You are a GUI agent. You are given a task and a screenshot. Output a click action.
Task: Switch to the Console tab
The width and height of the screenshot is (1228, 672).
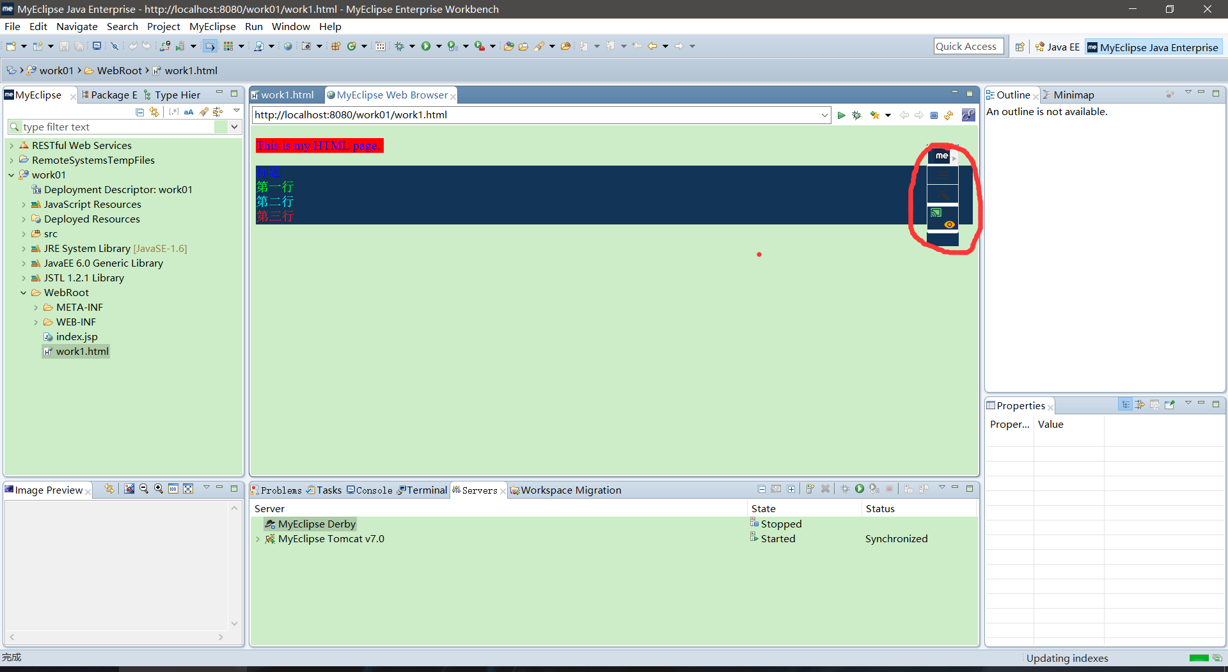(x=370, y=490)
